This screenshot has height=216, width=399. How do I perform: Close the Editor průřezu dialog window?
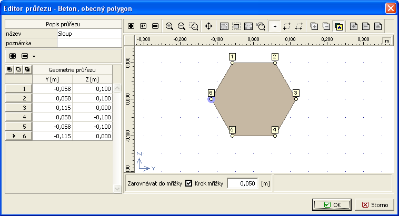pos(391,8)
